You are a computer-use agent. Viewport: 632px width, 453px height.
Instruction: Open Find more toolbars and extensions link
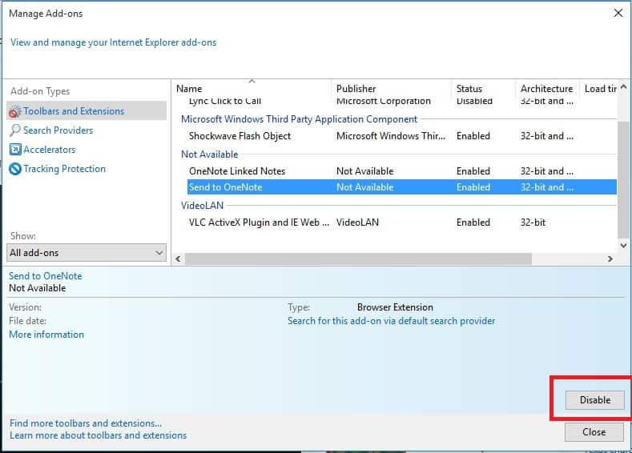point(86,423)
